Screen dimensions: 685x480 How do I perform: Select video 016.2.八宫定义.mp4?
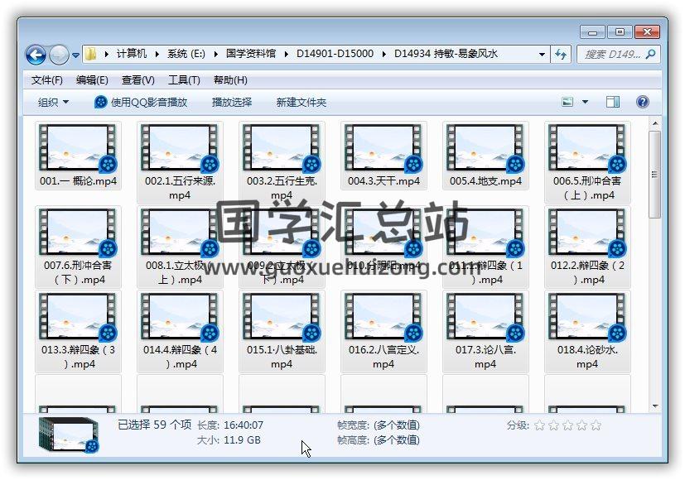click(384, 331)
